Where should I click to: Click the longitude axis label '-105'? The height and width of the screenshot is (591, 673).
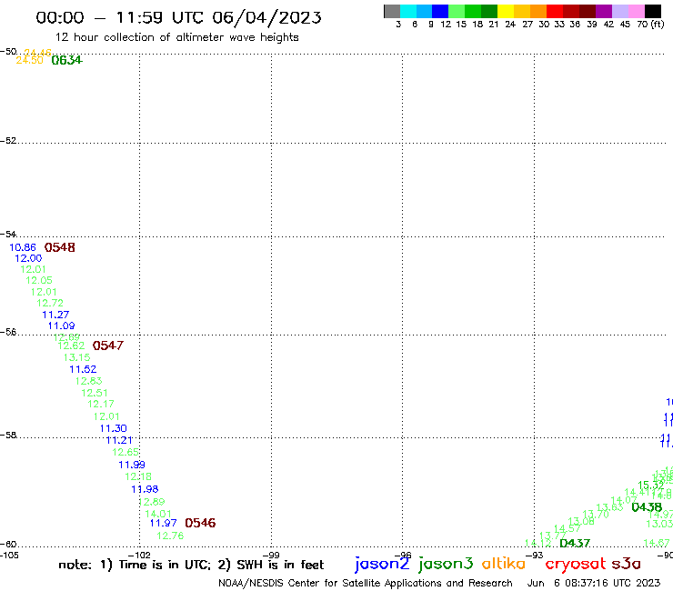[x=9, y=555]
